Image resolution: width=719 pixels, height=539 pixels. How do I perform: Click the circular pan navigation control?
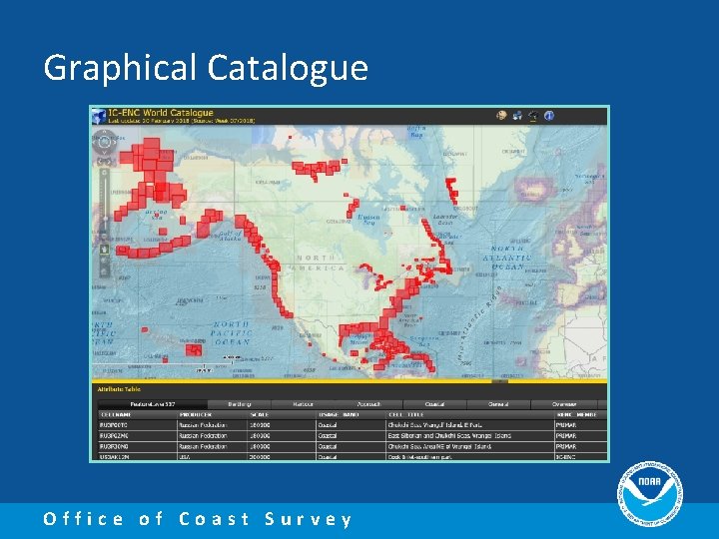click(105, 142)
